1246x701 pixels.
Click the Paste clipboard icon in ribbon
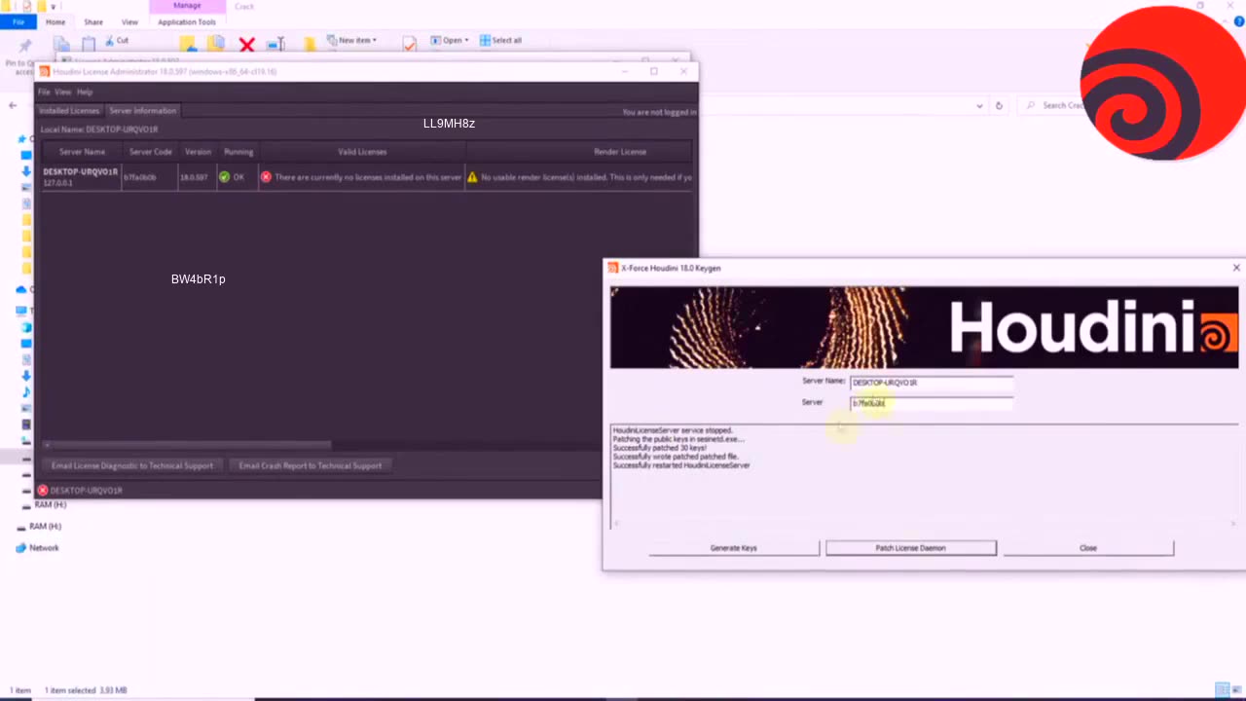pyautogui.click(x=89, y=44)
